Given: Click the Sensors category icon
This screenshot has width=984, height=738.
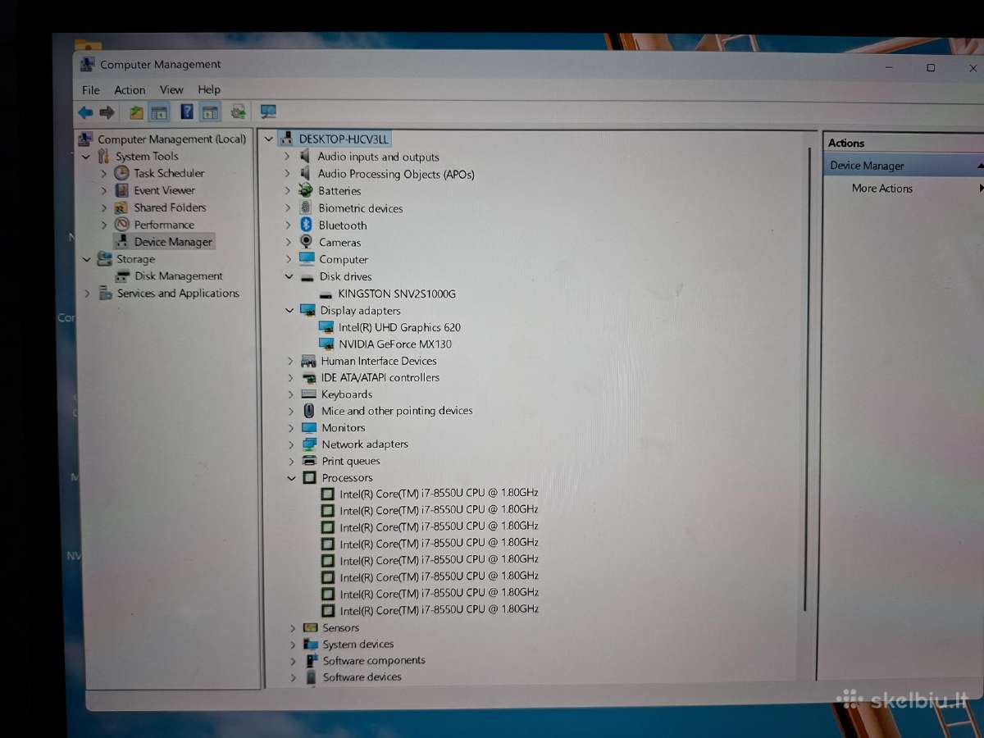Looking at the screenshot, I should click(310, 628).
